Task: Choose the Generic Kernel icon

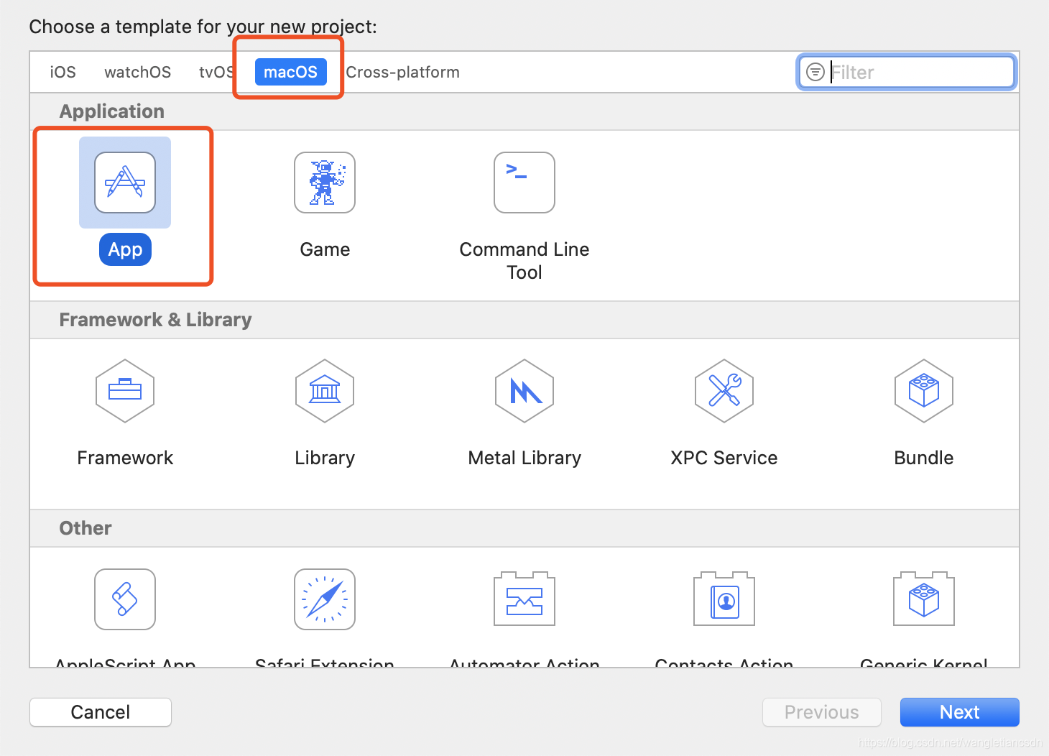Action: pyautogui.click(x=924, y=599)
